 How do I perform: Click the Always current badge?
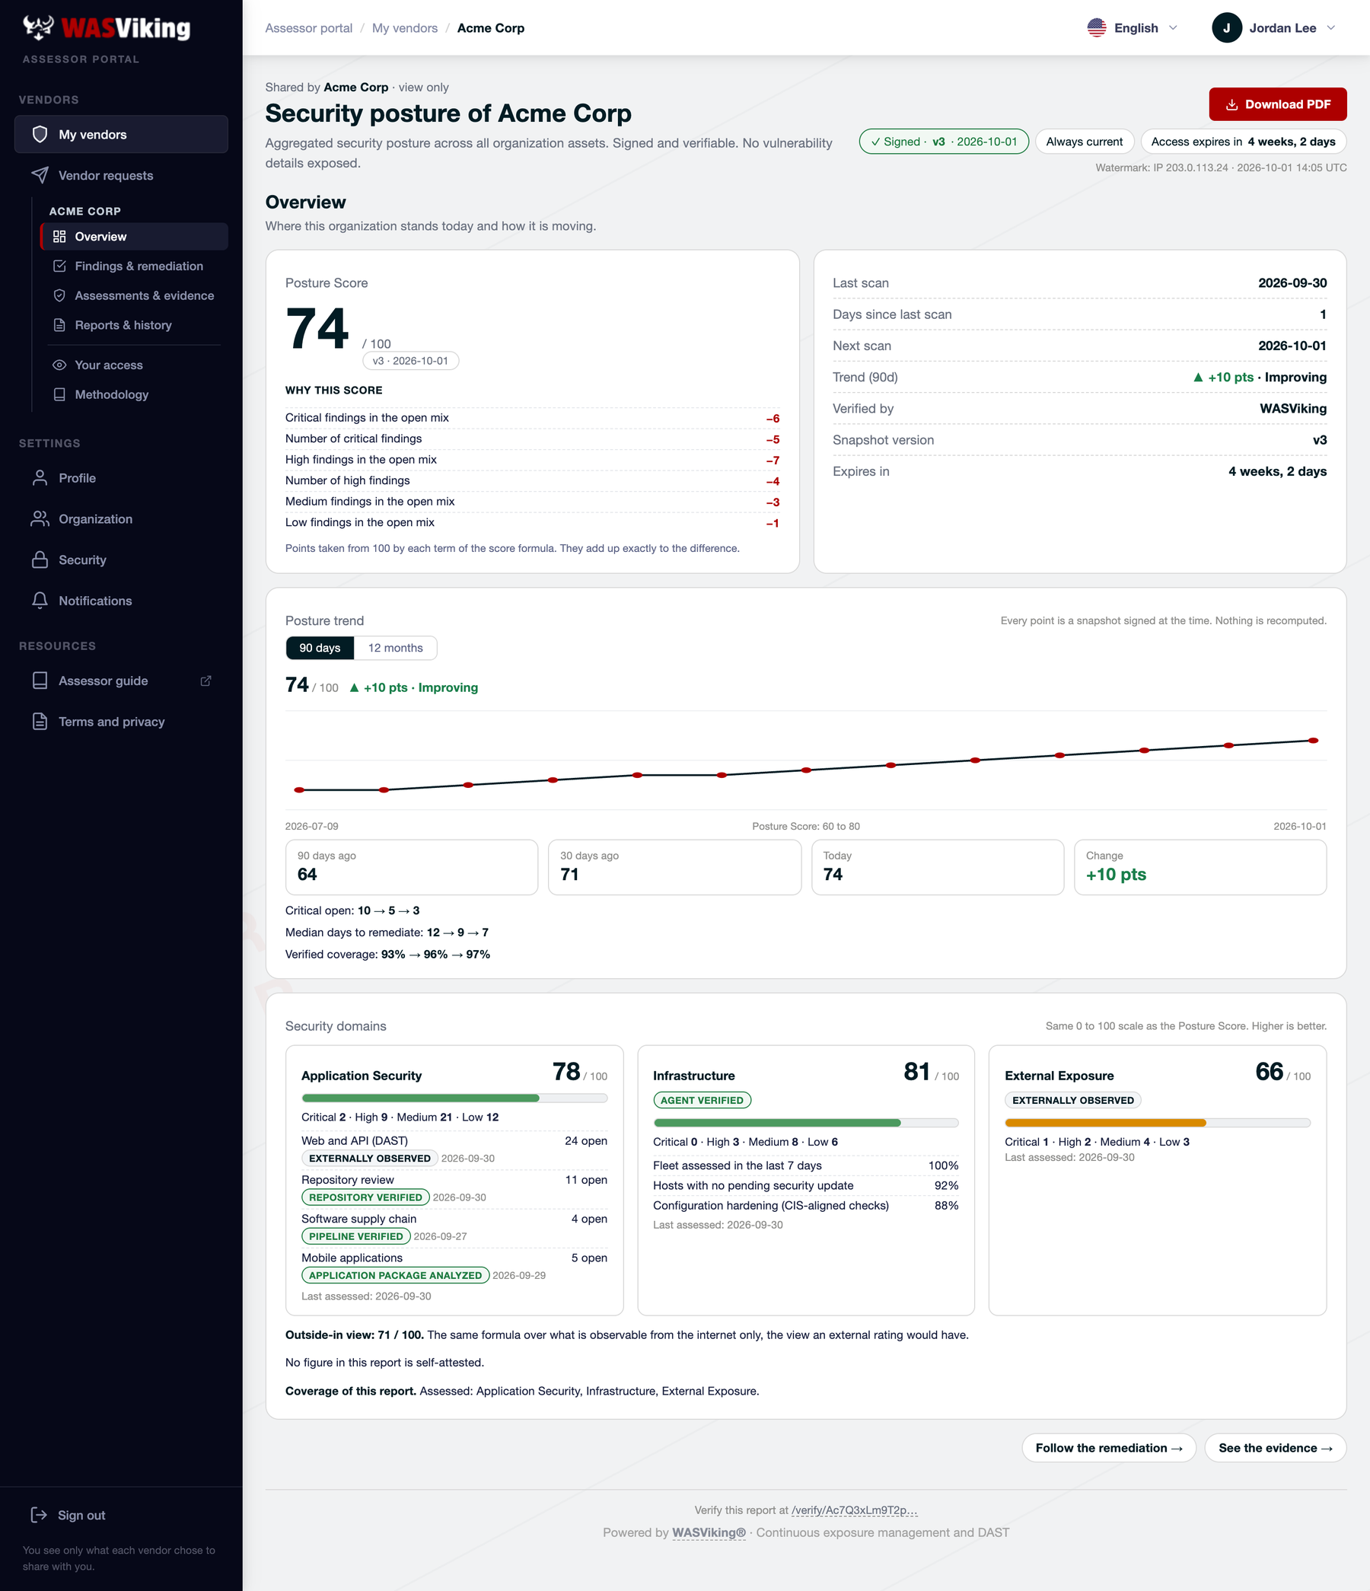[x=1084, y=142]
